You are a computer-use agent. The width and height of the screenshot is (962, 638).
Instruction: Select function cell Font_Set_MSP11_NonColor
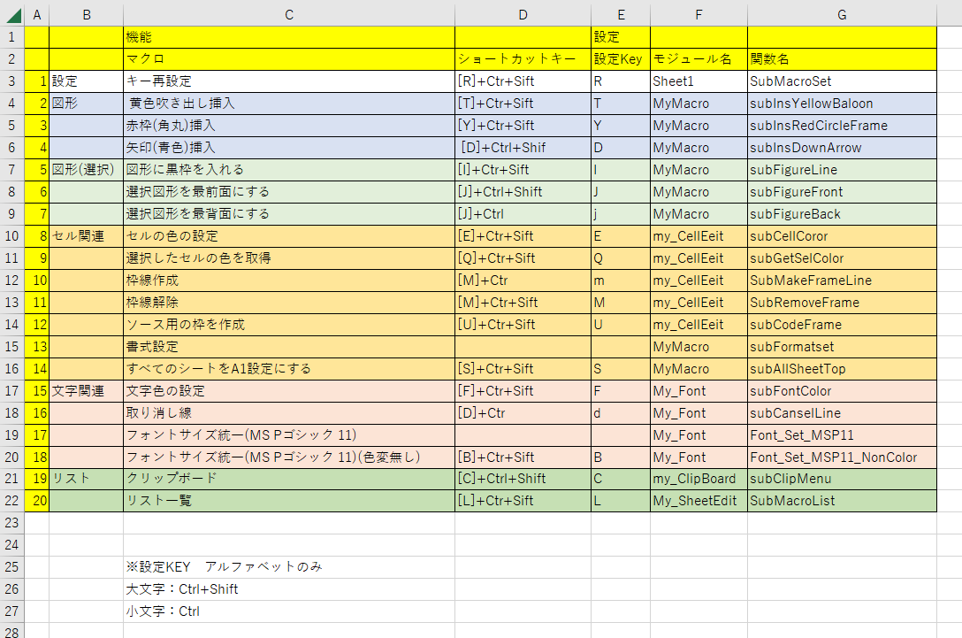tap(842, 457)
